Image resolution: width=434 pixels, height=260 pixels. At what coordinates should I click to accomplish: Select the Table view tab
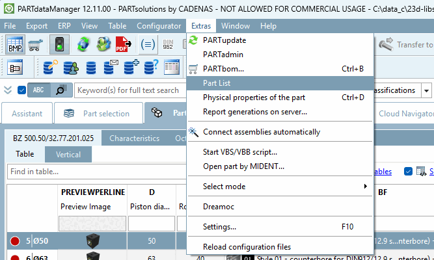(x=25, y=154)
